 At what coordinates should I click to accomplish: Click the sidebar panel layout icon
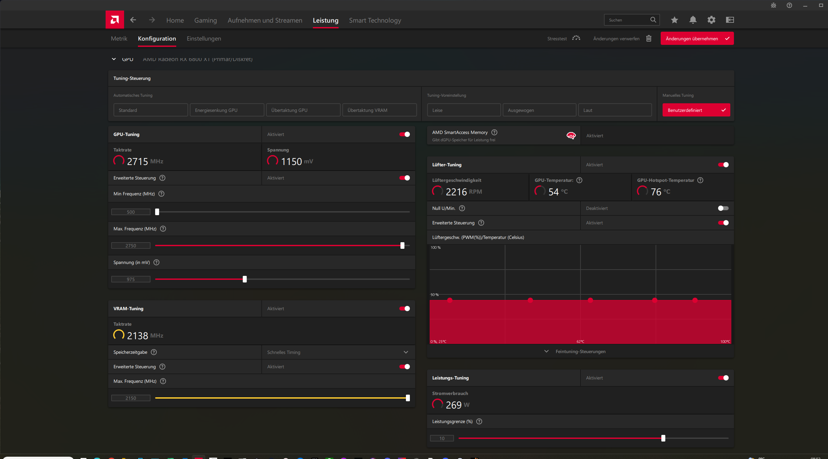click(x=730, y=20)
